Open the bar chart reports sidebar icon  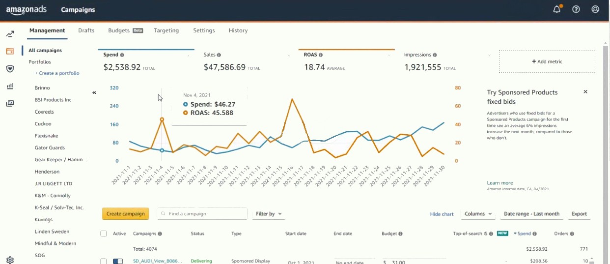coord(10,86)
